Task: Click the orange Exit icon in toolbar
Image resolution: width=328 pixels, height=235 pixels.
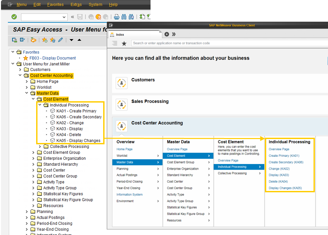Action: tap(98, 17)
